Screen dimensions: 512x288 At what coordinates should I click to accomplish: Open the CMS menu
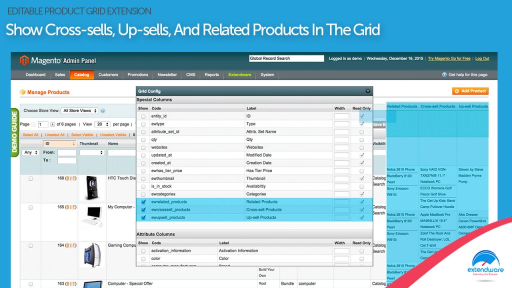[x=190, y=75]
